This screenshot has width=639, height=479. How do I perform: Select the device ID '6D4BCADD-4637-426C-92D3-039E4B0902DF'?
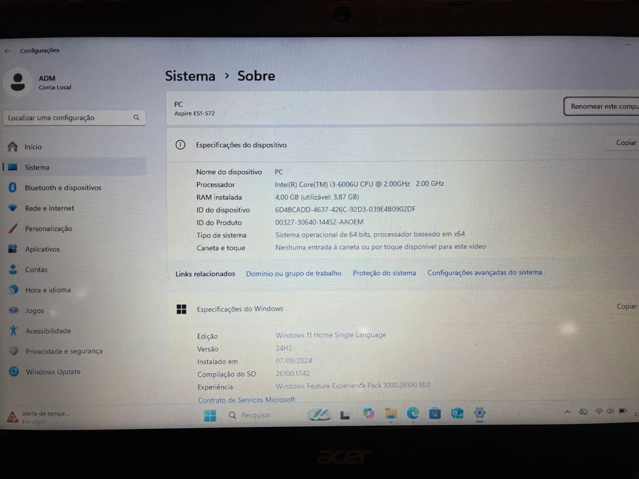point(345,210)
